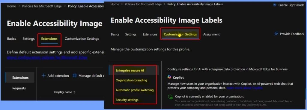The width and height of the screenshot is (307, 110).
Task: Click the Copilot logo icon
Action: tap(169, 77)
